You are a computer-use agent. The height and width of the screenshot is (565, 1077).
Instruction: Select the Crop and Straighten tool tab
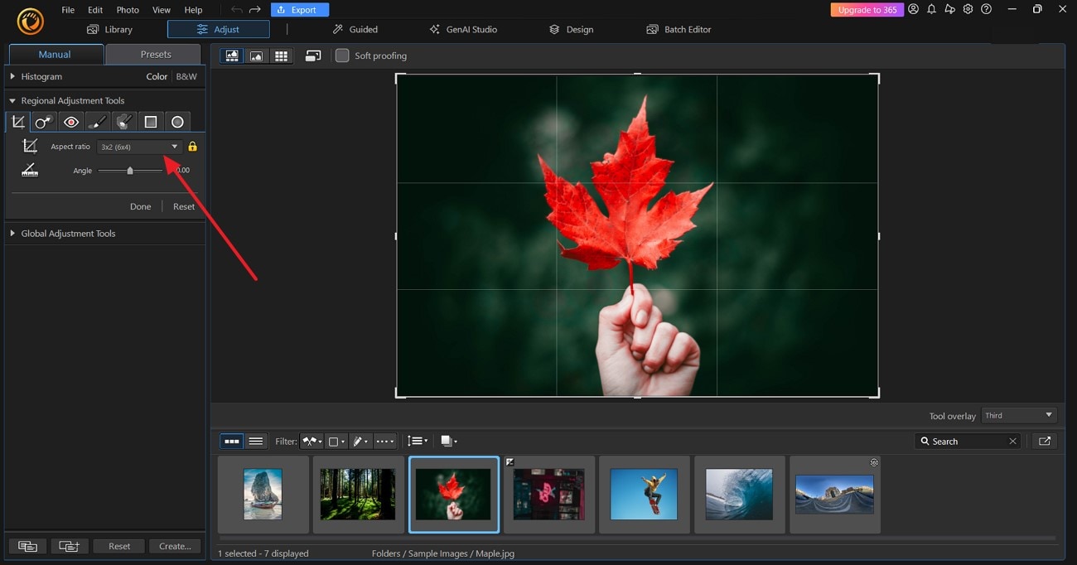pos(18,122)
